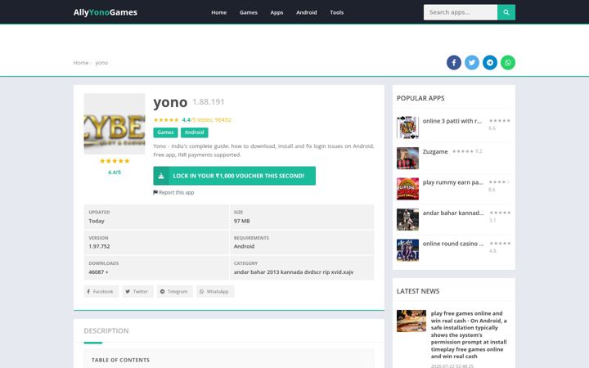589x368 pixels.
Task: Open the Tools menu item
Action: pos(336,12)
